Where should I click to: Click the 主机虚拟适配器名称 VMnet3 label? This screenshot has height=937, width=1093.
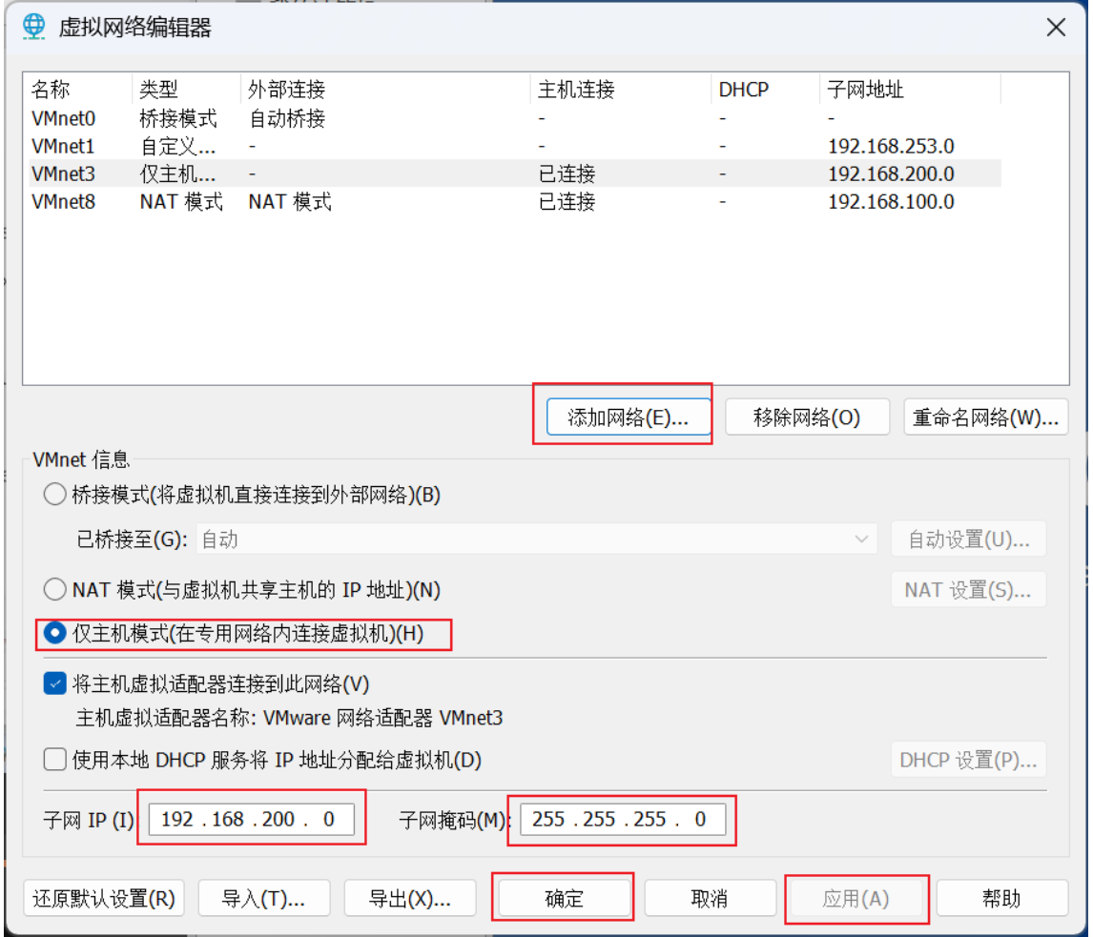point(289,718)
